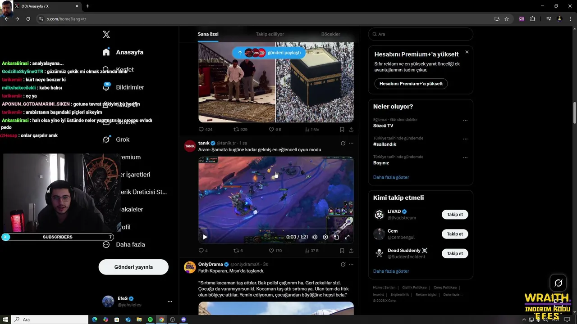
Task: Ask Grok about tanık's post
Action: tap(343, 143)
